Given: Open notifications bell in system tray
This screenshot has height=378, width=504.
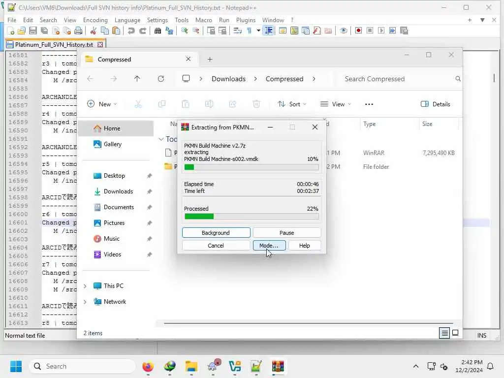Looking at the screenshot, I should click(490, 366).
